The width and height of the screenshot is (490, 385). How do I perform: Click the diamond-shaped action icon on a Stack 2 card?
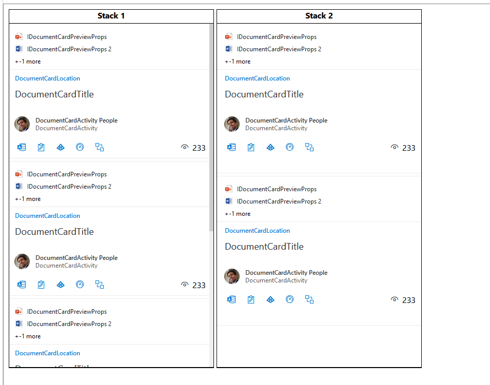coord(270,147)
